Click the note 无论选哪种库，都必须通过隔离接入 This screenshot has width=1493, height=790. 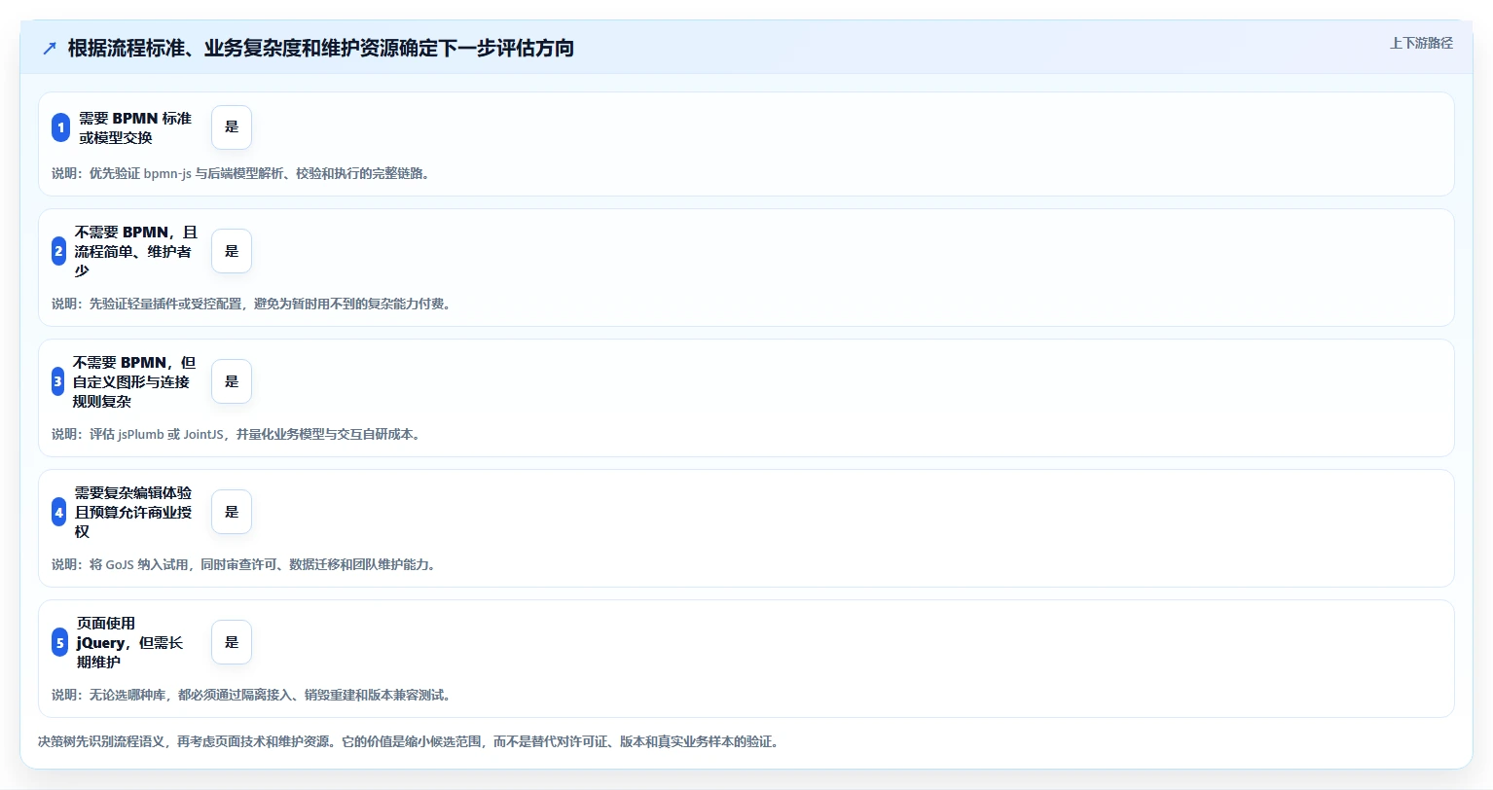251,695
